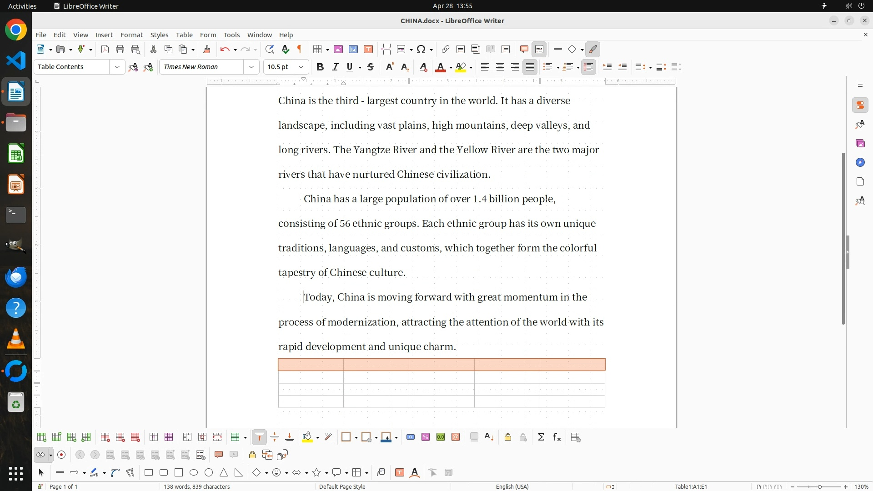Open the Font Name dropdown list
The width and height of the screenshot is (873, 491).
pyautogui.click(x=251, y=67)
